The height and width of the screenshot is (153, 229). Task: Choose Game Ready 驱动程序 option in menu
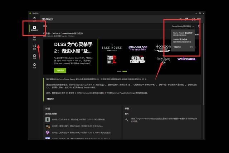point(182,34)
